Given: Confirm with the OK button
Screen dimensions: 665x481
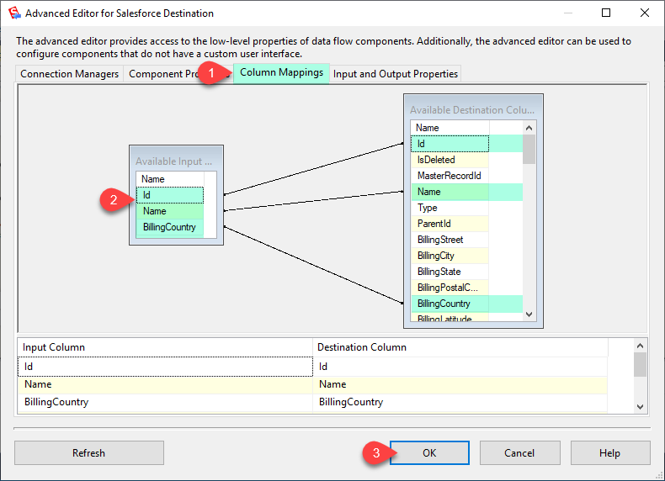Looking at the screenshot, I should click(x=429, y=453).
